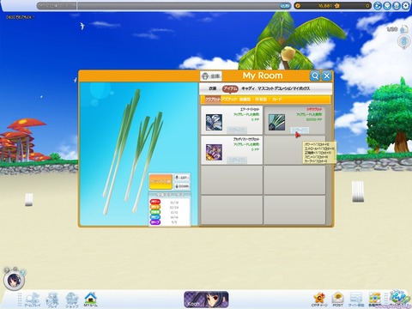Image resolution: width=412 pixels, height=309 pixels.
Task: Select the Air Knight club set thumbnail
Action: (214, 122)
